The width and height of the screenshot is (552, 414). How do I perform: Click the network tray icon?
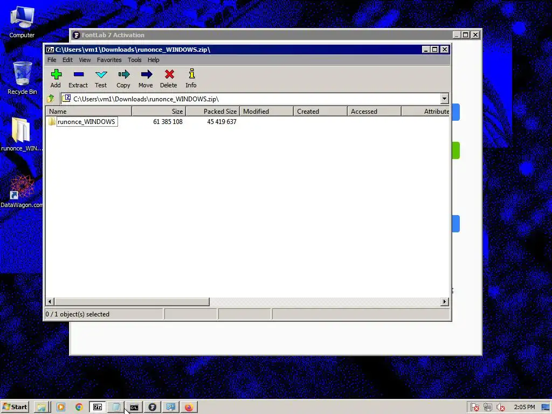coord(487,408)
